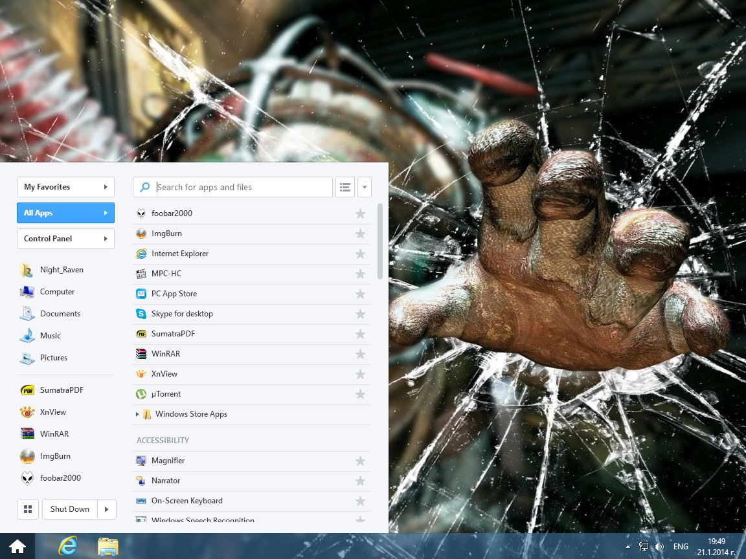Click the MPC-HC icon in apps list

coord(141,274)
